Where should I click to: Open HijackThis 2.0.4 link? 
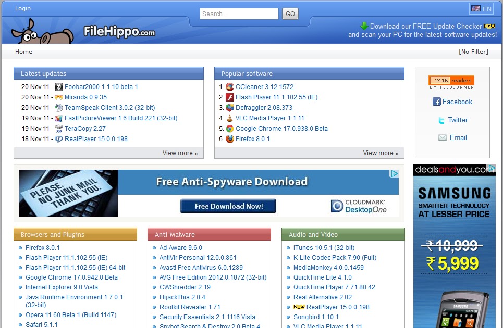click(x=182, y=297)
